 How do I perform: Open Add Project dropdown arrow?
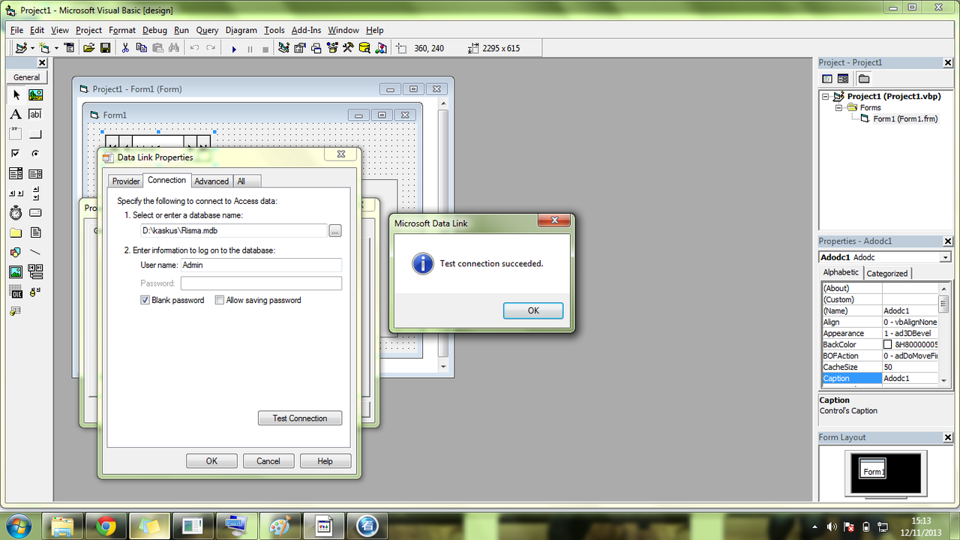32,48
